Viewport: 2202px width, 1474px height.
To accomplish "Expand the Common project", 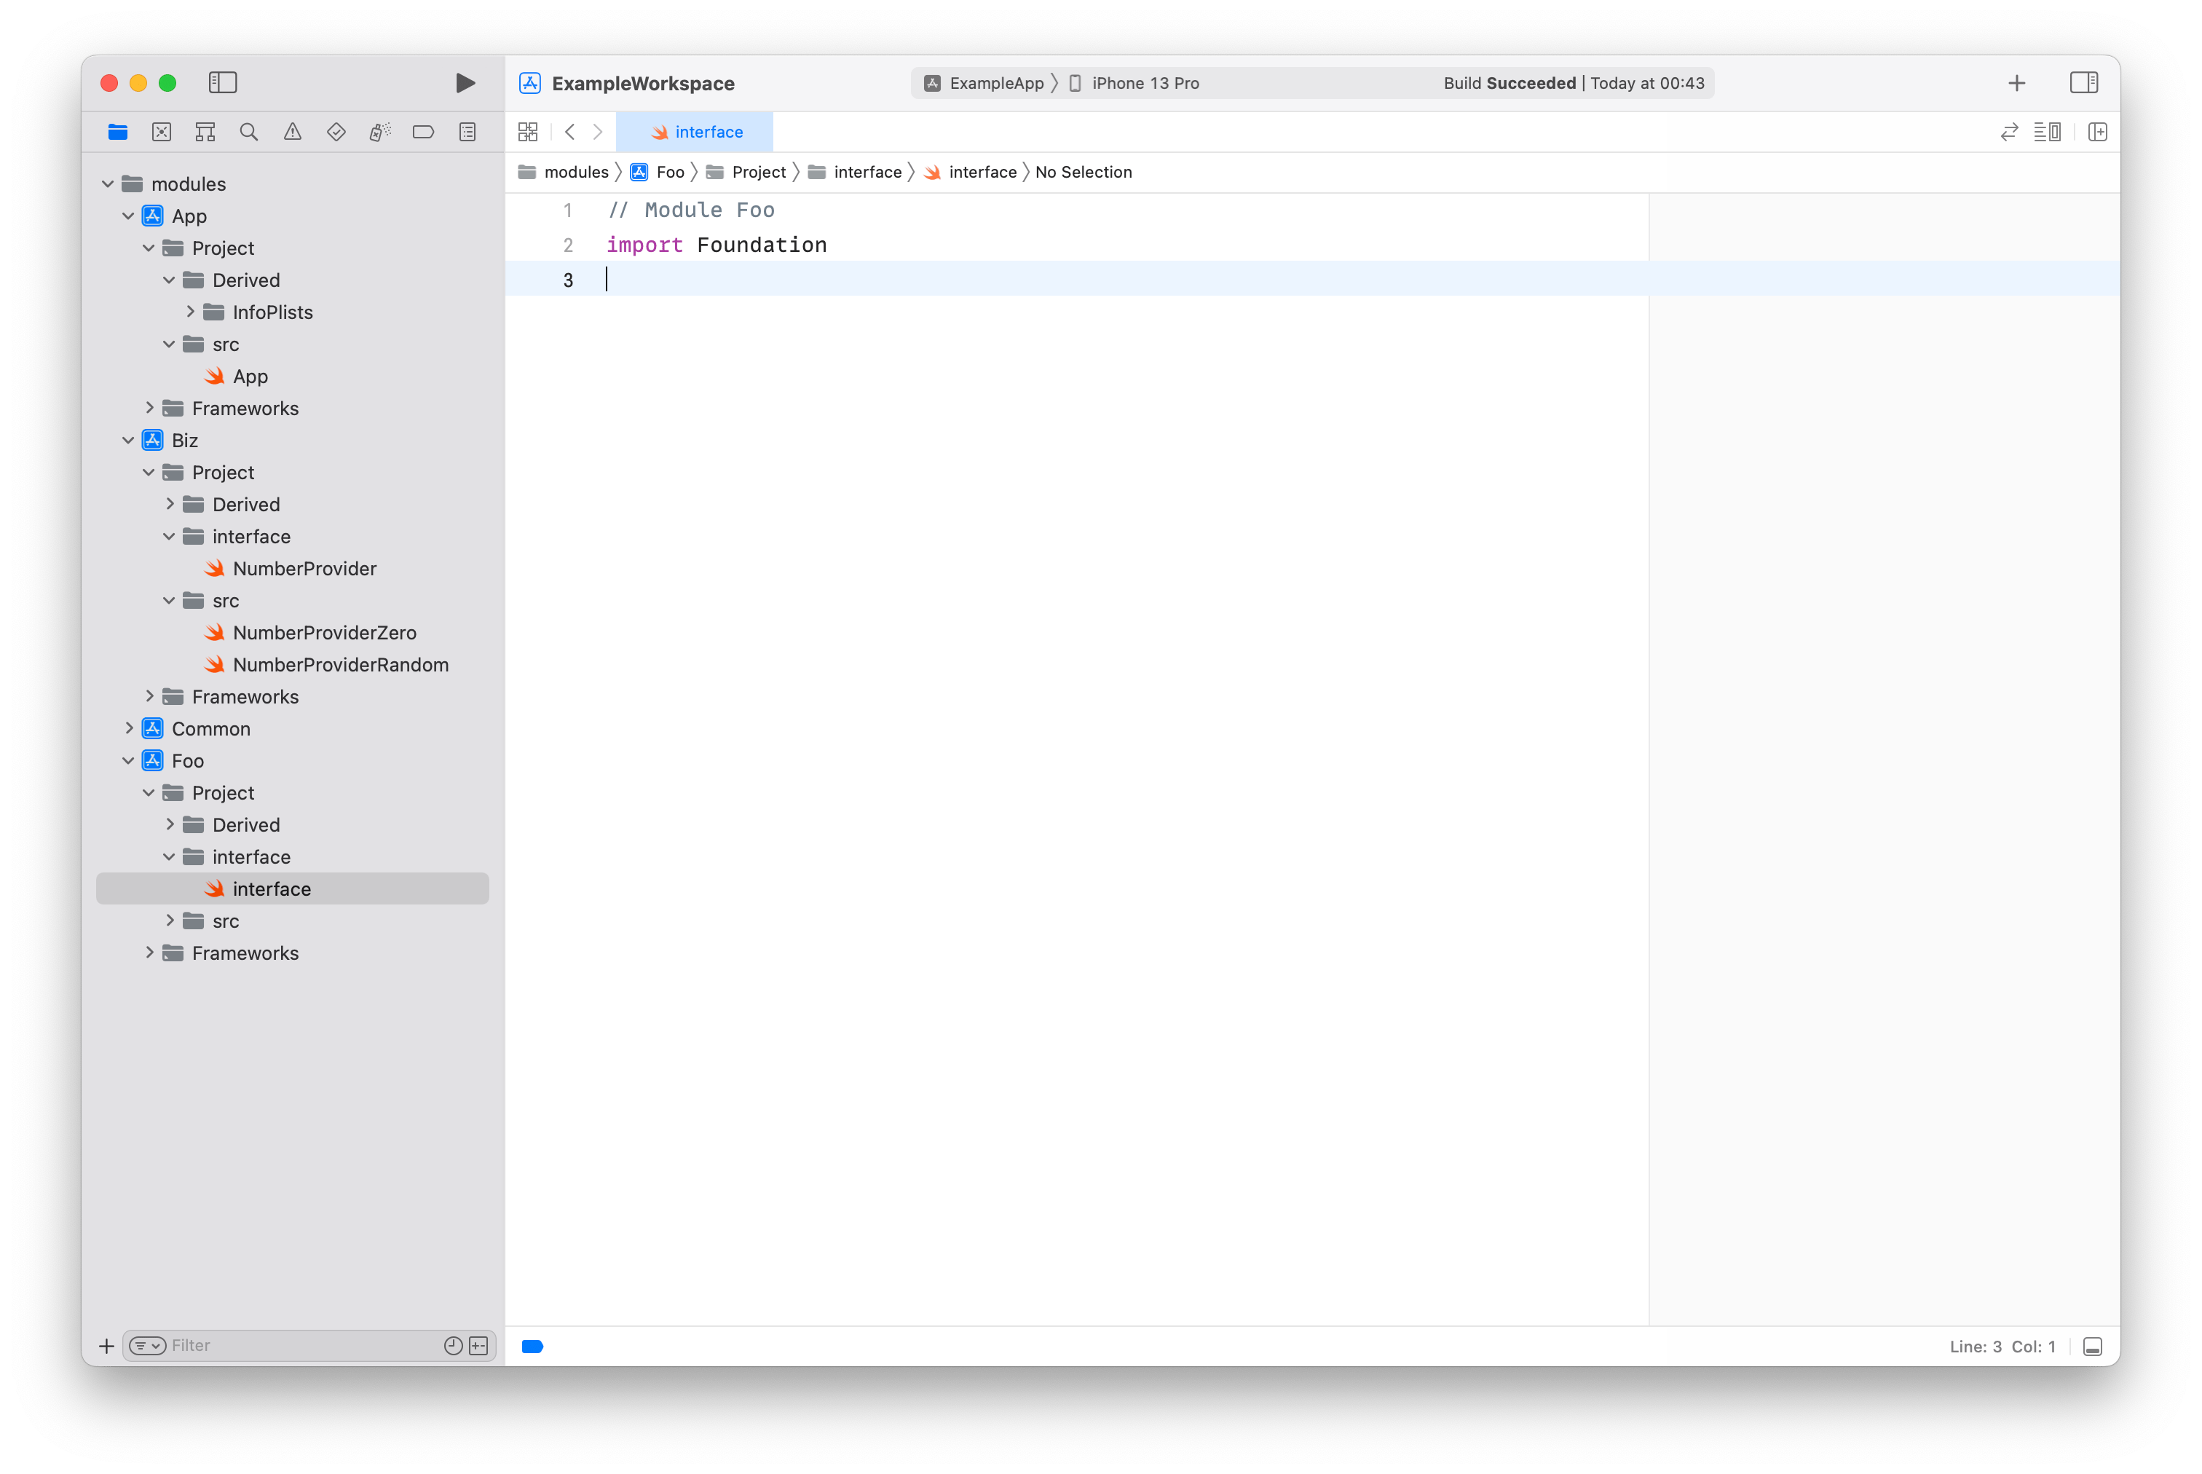I will pyautogui.click(x=129, y=728).
